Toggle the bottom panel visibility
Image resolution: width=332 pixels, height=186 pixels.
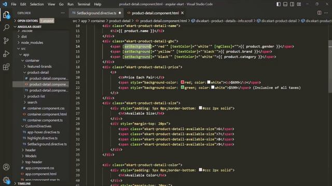(x=285, y=4)
